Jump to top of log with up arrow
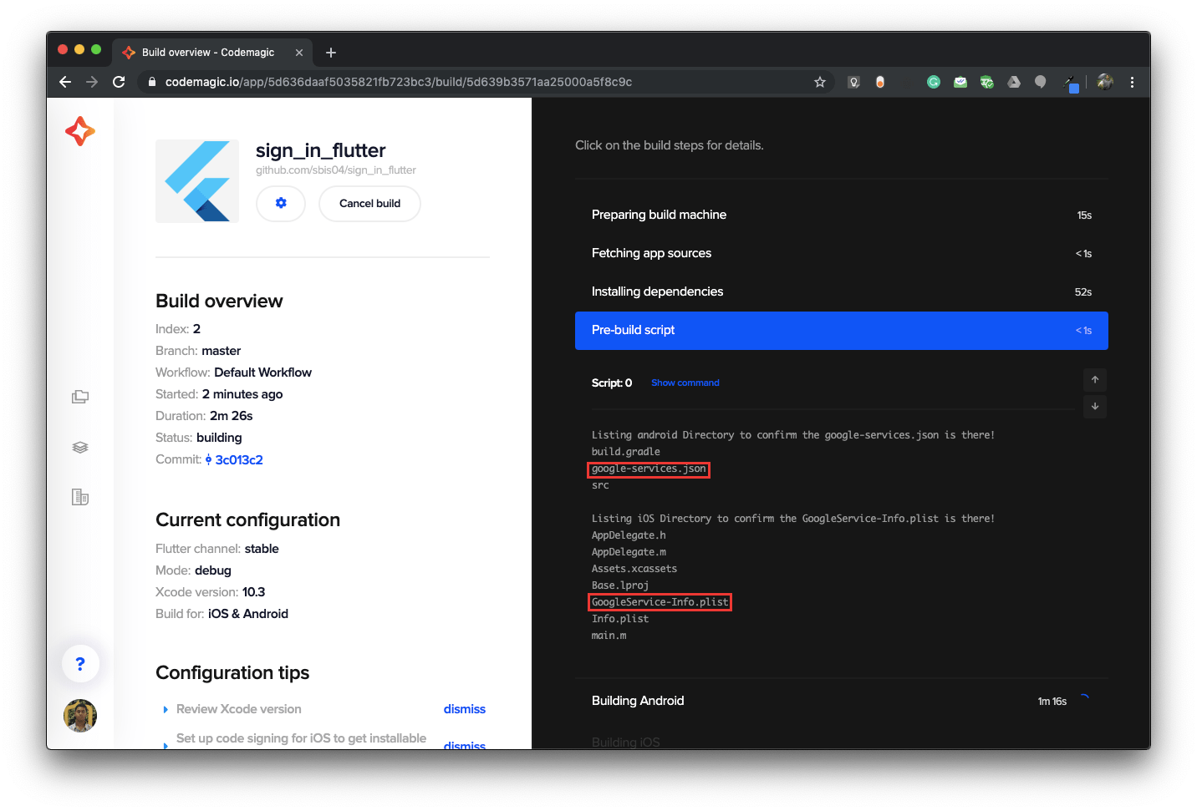The width and height of the screenshot is (1197, 811). coord(1095,380)
